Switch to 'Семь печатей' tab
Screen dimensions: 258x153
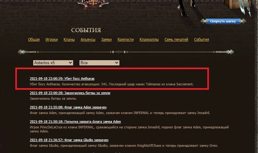pos(176,40)
